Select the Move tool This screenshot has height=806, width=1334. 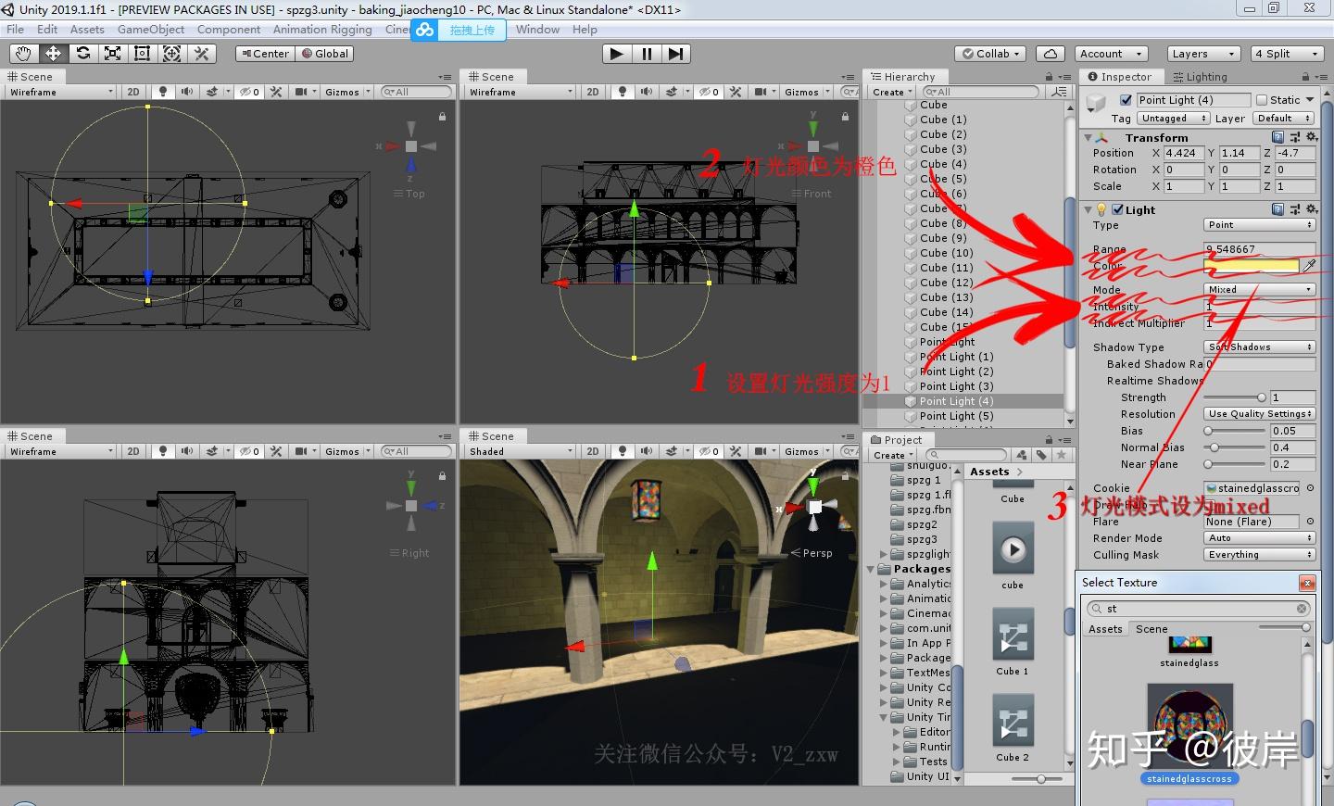[53, 54]
